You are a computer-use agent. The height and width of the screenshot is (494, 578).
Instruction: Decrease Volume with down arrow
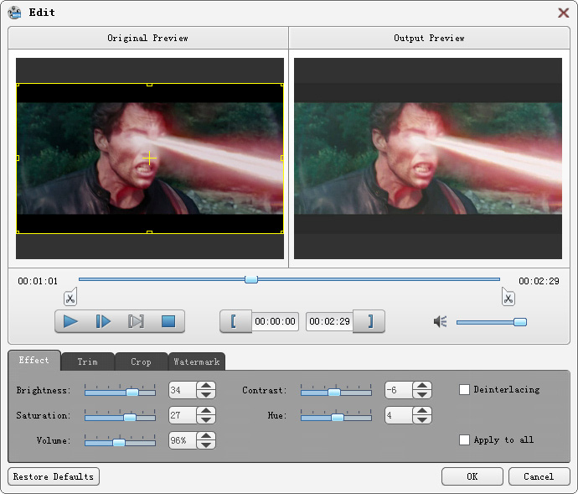pos(206,445)
